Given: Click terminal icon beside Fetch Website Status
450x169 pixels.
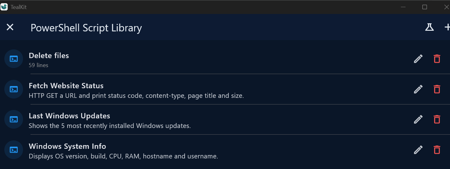Looking at the screenshot, I should (x=14, y=89).
